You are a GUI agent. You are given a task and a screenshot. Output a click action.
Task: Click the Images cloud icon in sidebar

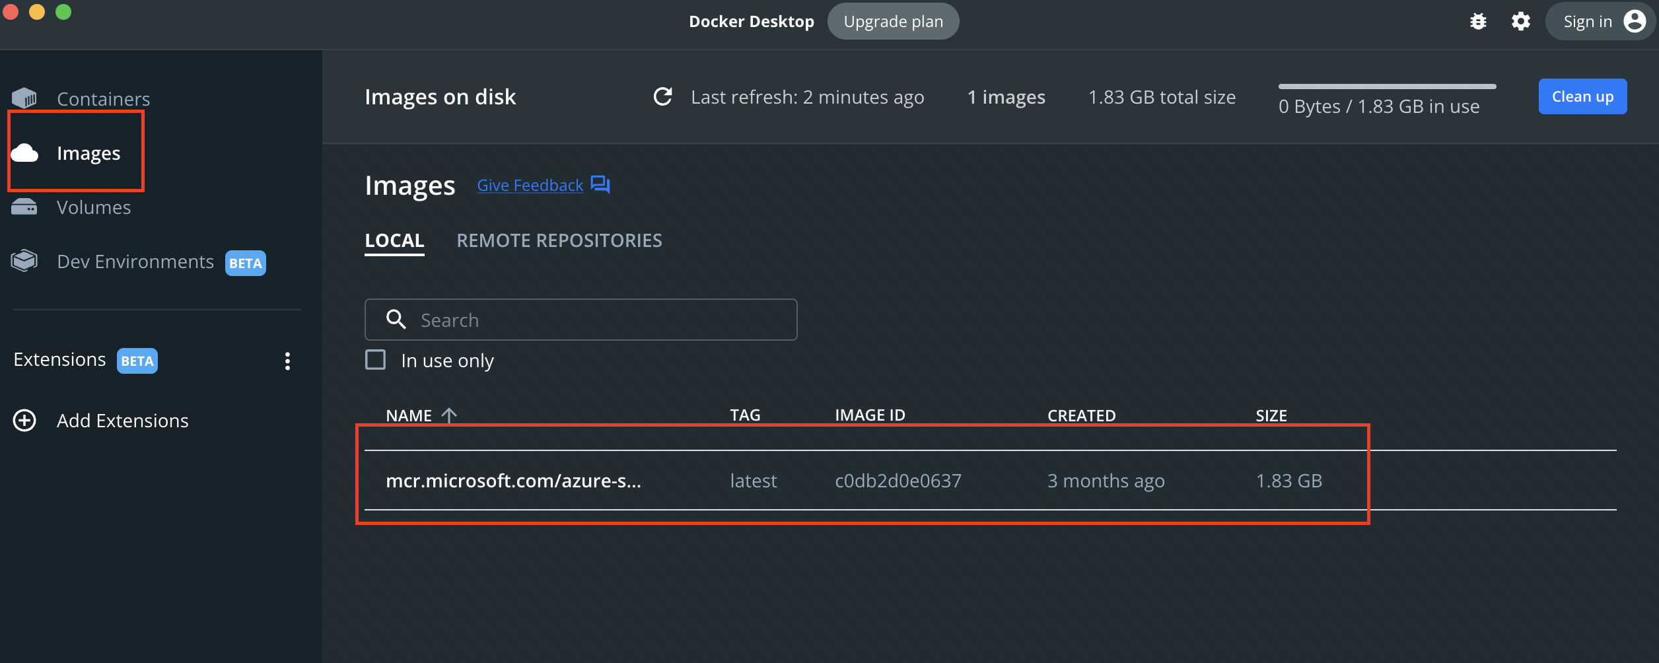pos(25,153)
